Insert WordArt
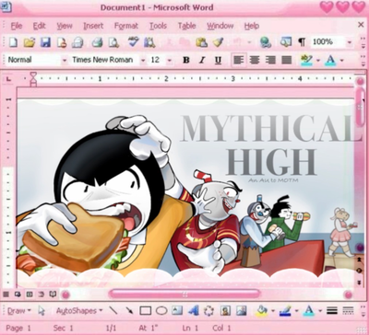369x335 pixels. tap(194, 310)
